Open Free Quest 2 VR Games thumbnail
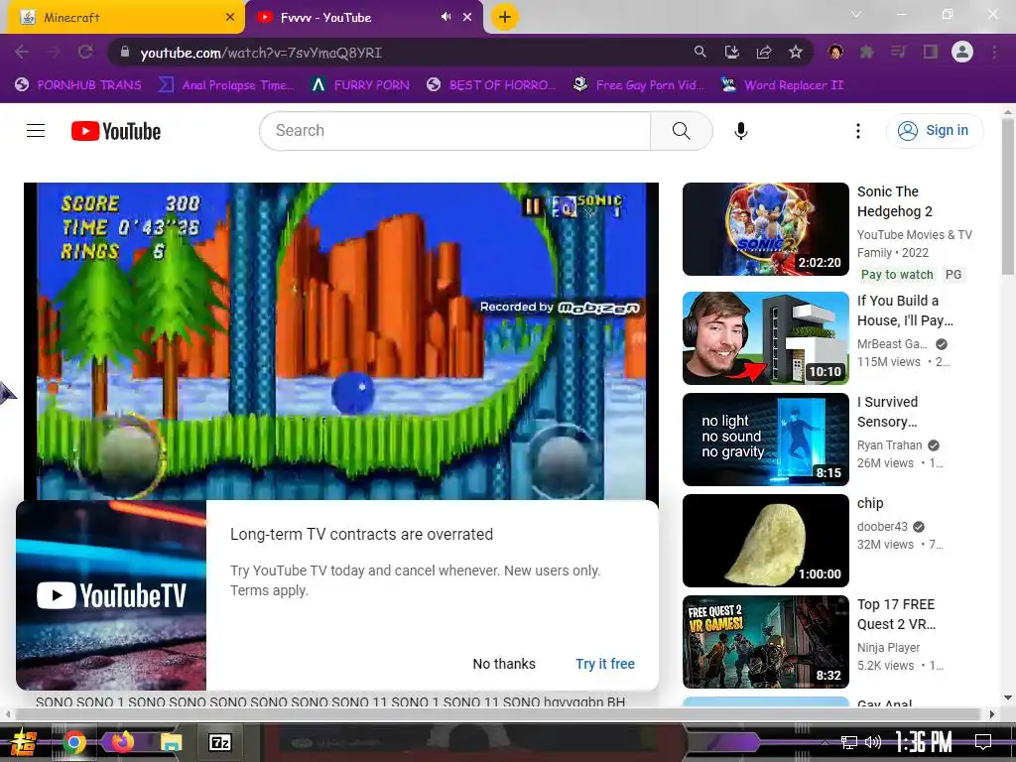1016x762 pixels. click(x=765, y=642)
